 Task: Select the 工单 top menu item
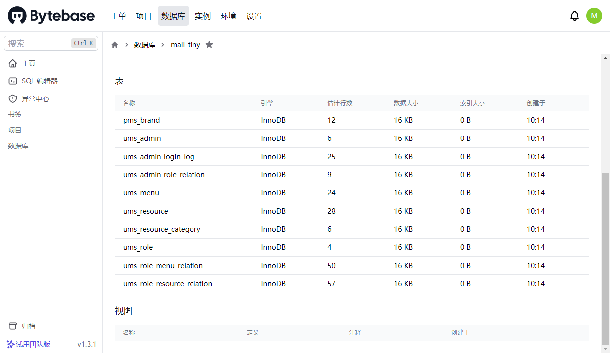click(x=118, y=16)
